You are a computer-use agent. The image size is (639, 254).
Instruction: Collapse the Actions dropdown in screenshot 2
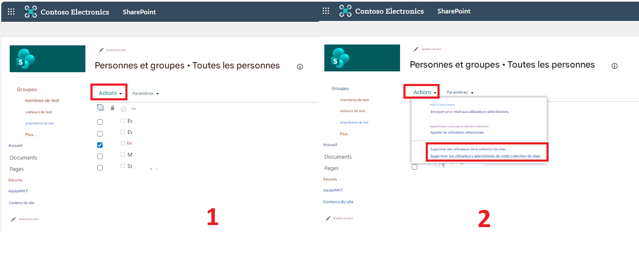(x=425, y=92)
